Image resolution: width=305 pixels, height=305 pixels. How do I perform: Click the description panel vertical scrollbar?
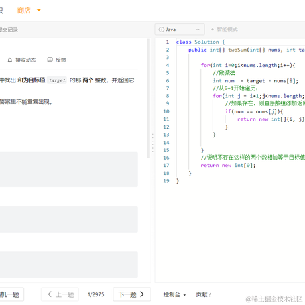[149, 99]
